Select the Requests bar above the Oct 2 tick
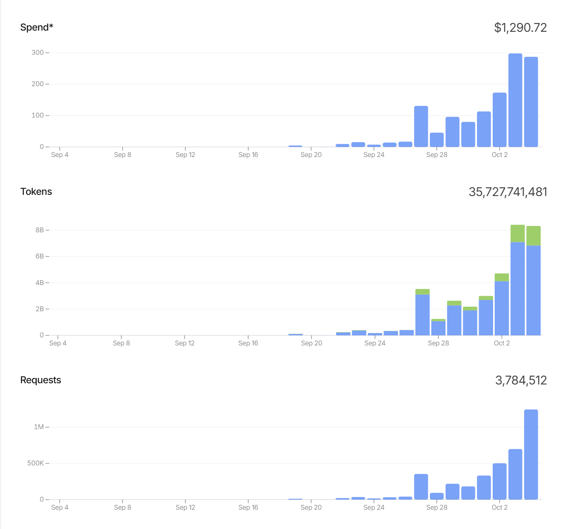 (500, 481)
